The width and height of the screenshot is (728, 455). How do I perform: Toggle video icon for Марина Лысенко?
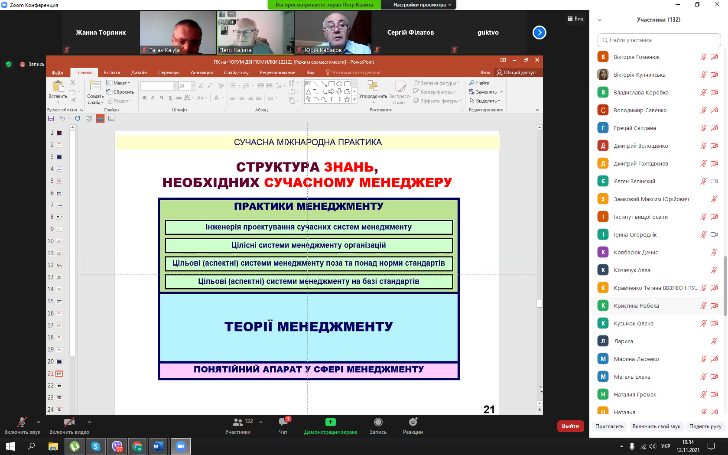click(714, 359)
